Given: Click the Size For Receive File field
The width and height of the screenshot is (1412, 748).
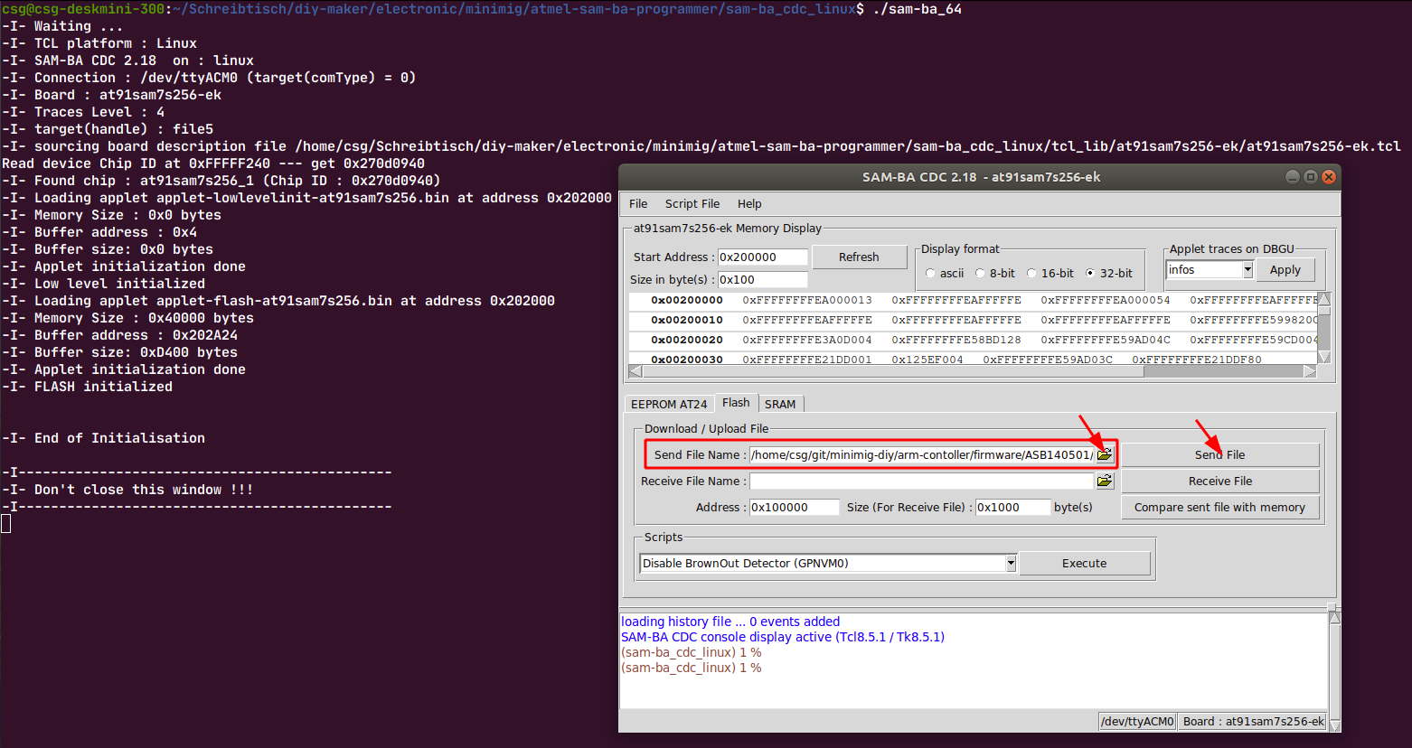Looking at the screenshot, I should tap(1012, 507).
